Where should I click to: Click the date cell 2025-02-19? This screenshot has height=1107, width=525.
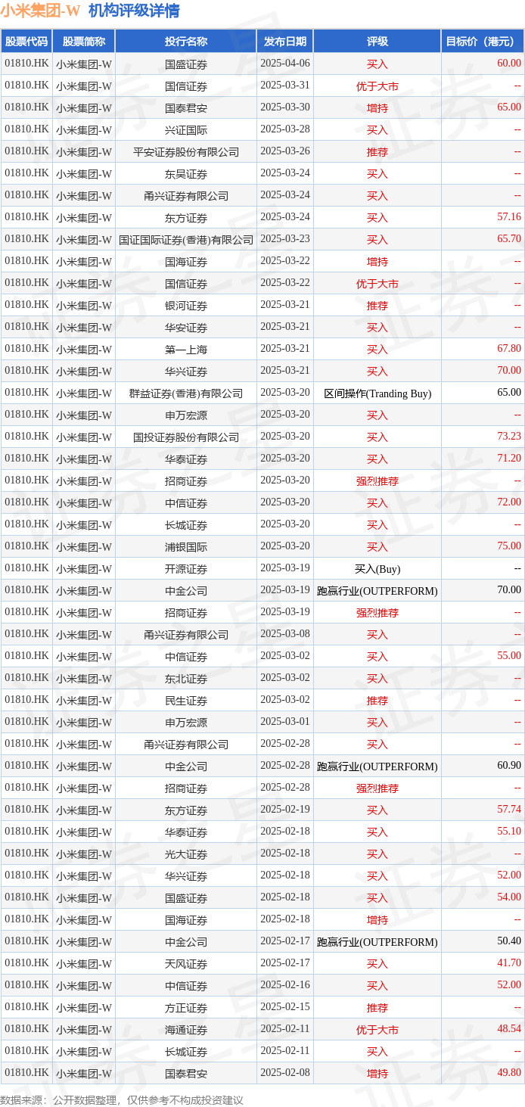(285, 810)
